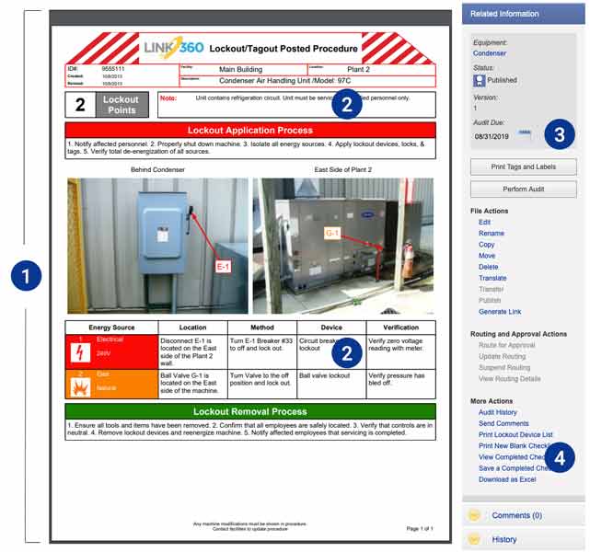Screen dimensions: 590x552
Task: Click the yellow Comments expand icon
Action: 475,515
